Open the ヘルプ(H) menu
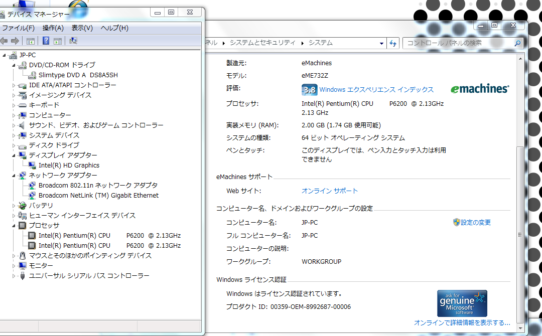This screenshot has width=542, height=336. tap(114, 28)
